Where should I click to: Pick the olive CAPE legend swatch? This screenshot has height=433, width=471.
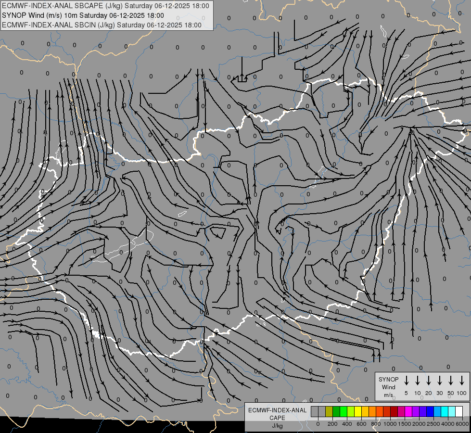(329, 411)
